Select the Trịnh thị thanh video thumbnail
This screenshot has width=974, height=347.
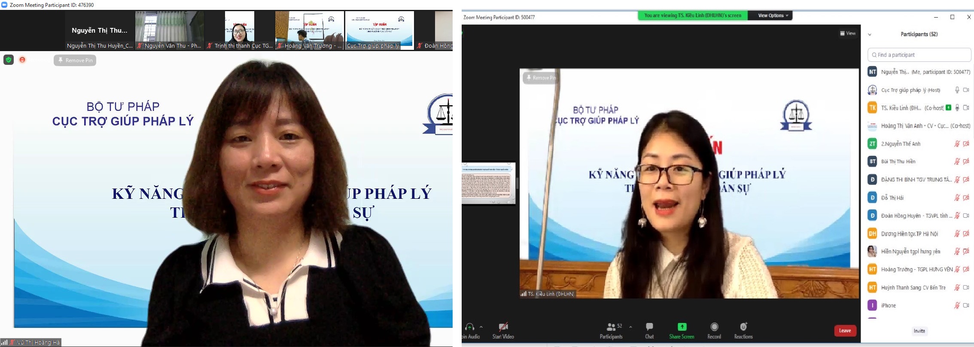coord(240,30)
